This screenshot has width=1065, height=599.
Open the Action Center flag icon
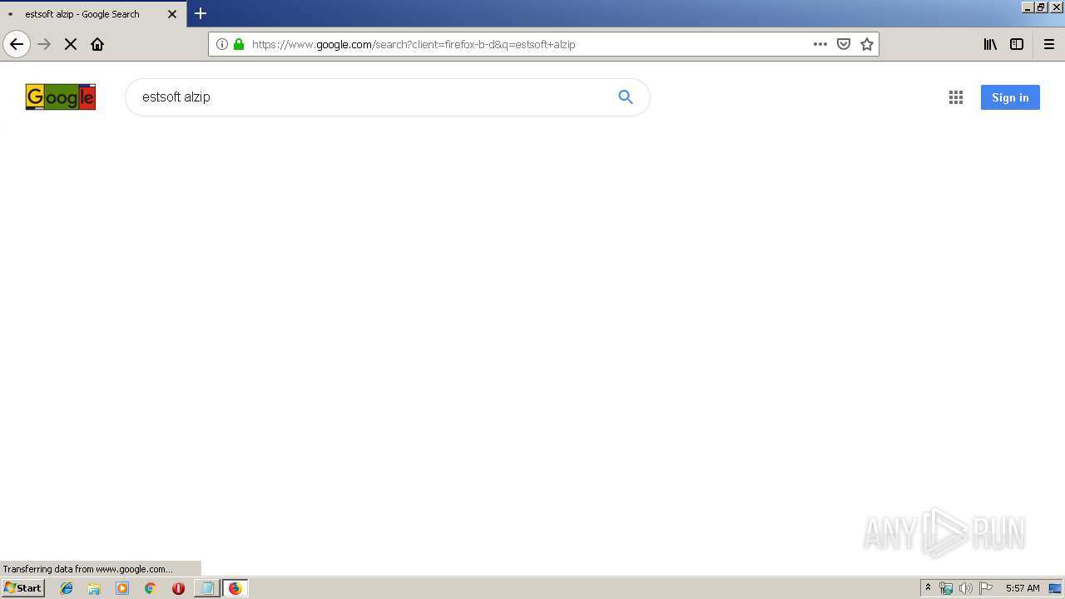(x=986, y=588)
